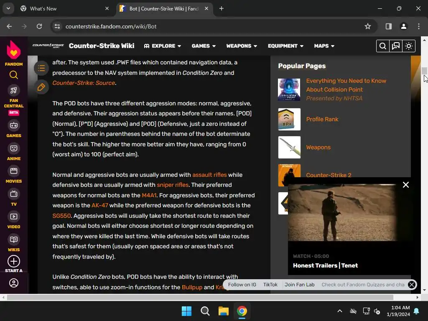Open the user profile icon in sidebar
The image size is (428, 321).
click(14, 283)
